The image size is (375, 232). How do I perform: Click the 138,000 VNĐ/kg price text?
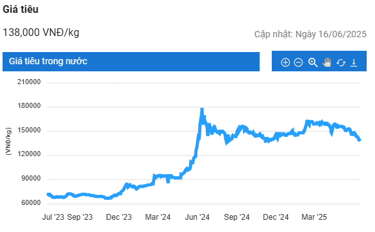41,32
